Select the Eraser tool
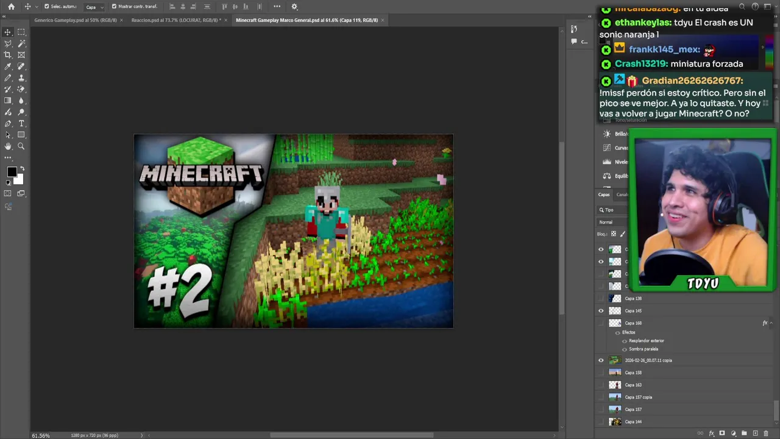Screen dimensions: 780x439 pyautogui.click(x=21, y=89)
